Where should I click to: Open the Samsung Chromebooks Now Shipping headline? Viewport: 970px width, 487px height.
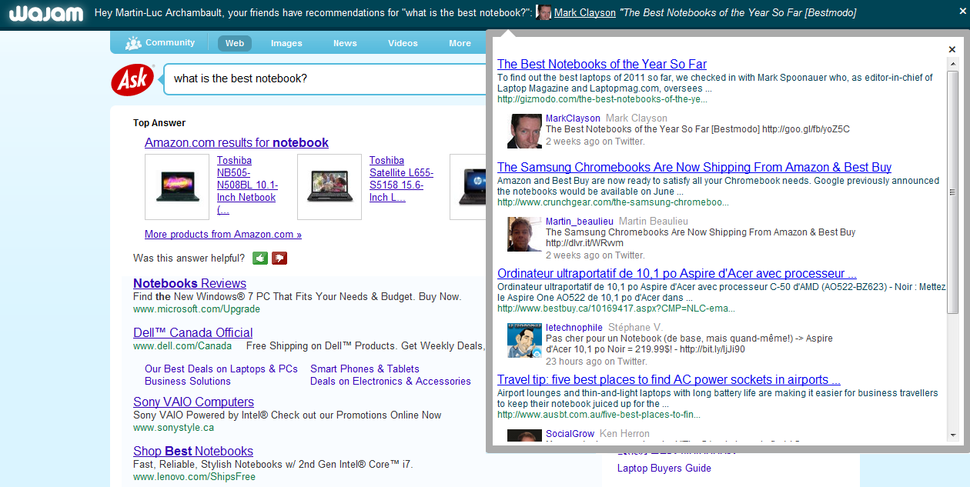(694, 167)
